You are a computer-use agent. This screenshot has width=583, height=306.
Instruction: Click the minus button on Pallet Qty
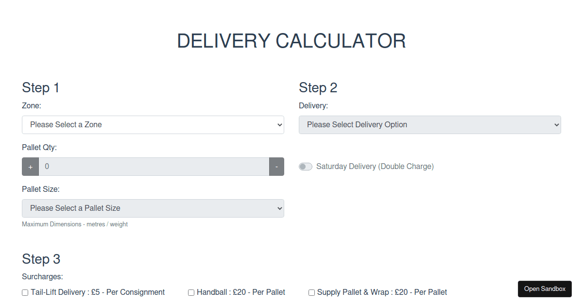pos(276,166)
